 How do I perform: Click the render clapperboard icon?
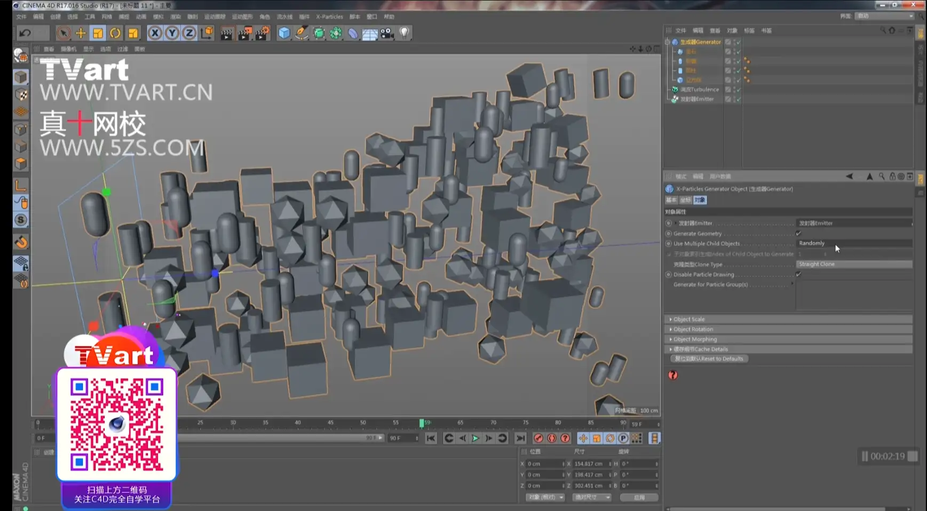click(x=226, y=33)
